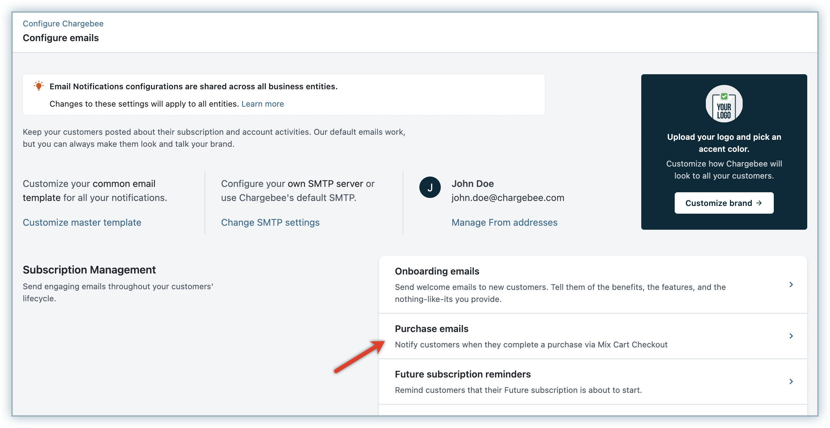The height and width of the screenshot is (428, 830).
Task: Click the john.doe@chargebee.com email address
Action: click(x=508, y=198)
